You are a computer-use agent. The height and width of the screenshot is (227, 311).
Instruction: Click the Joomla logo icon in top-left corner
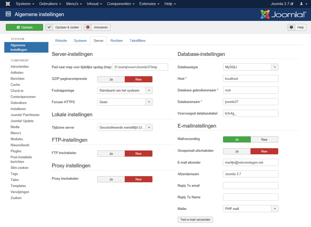pyautogui.click(x=8, y=4)
